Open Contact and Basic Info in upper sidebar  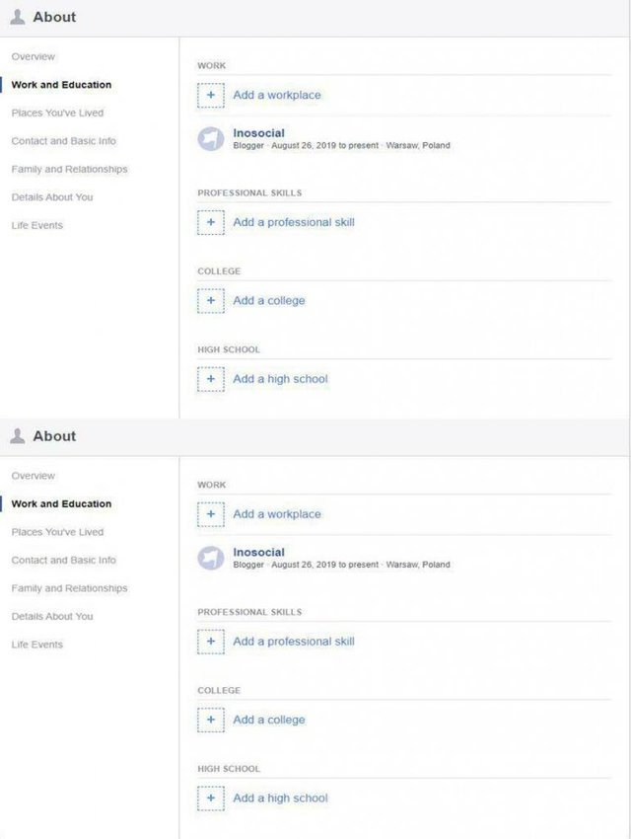click(x=63, y=141)
